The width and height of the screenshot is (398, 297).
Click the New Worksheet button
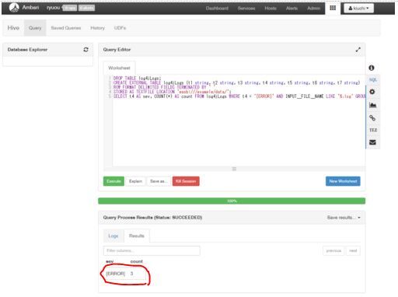[x=343, y=181]
